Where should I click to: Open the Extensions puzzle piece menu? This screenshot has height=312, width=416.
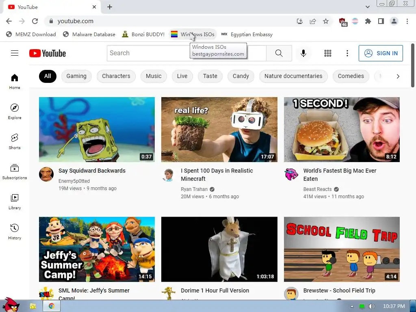pyautogui.click(x=368, y=21)
